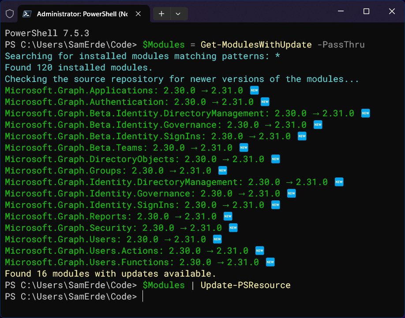Click the 'PowerShell 7.5.3' version text
Image resolution: width=405 pixels, height=318 pixels.
(x=47, y=33)
